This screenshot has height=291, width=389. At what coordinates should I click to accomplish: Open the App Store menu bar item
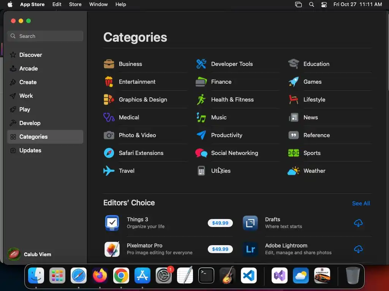coord(32,4)
